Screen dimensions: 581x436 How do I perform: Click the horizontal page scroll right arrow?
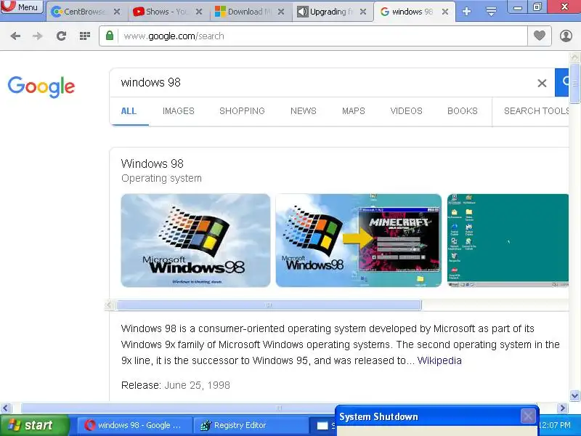click(563, 408)
